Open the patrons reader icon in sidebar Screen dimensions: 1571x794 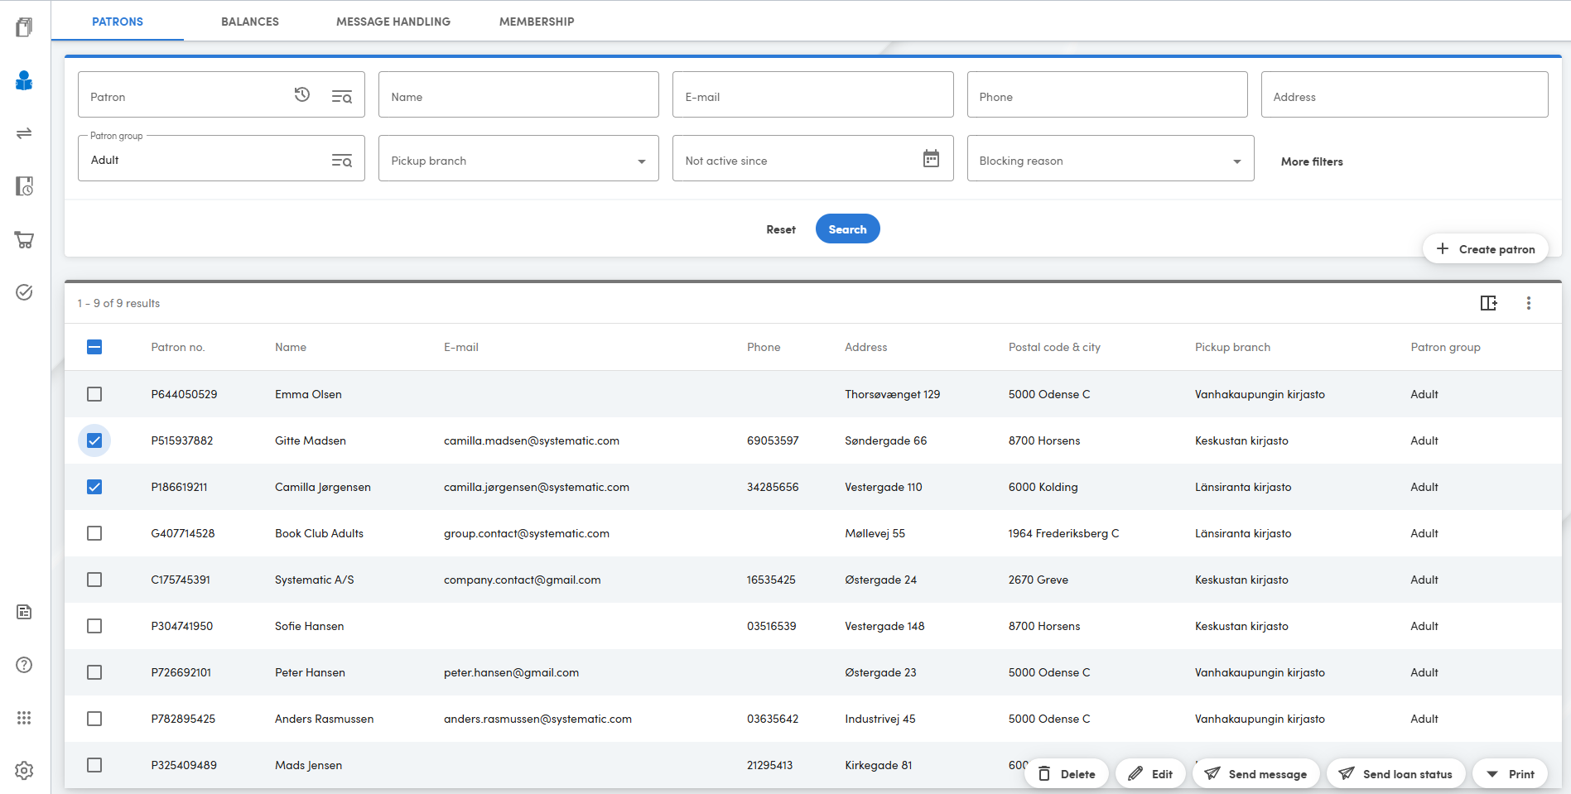tap(24, 80)
